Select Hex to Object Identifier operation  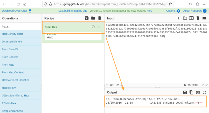pyautogui.click(x=21, y=80)
